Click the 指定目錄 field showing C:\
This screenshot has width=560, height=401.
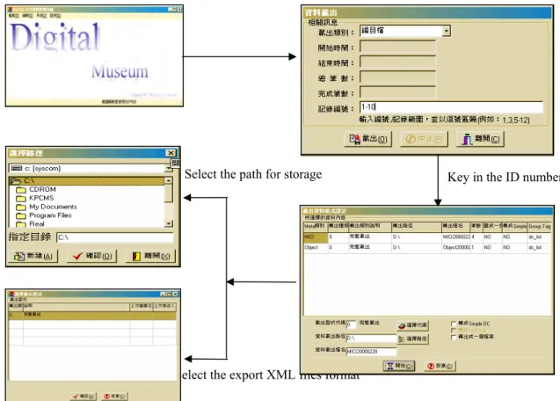pos(115,237)
